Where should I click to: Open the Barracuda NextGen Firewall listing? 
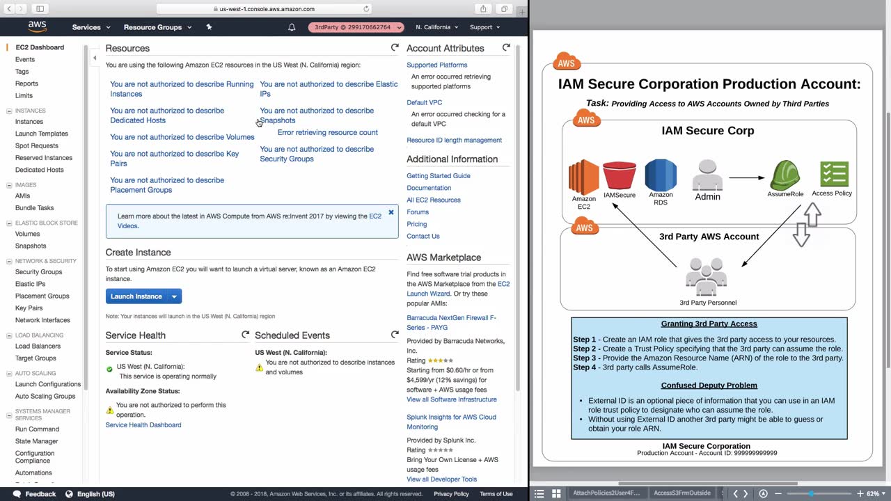[452, 323]
